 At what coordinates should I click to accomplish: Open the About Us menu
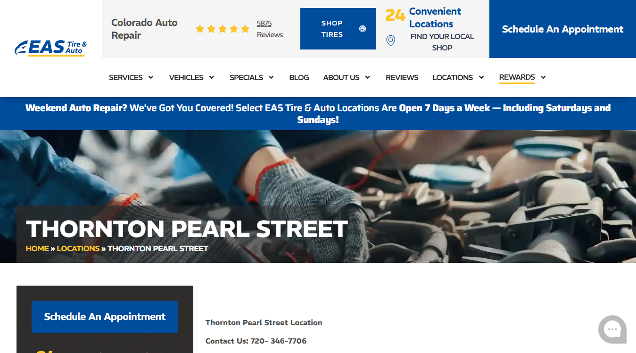pos(341,77)
